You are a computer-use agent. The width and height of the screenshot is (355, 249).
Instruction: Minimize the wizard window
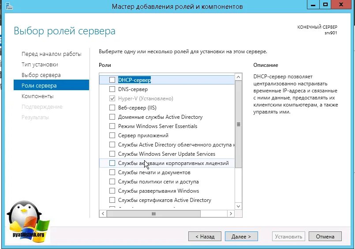pos(313,4)
